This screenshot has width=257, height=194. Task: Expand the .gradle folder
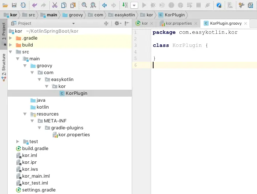11,38
